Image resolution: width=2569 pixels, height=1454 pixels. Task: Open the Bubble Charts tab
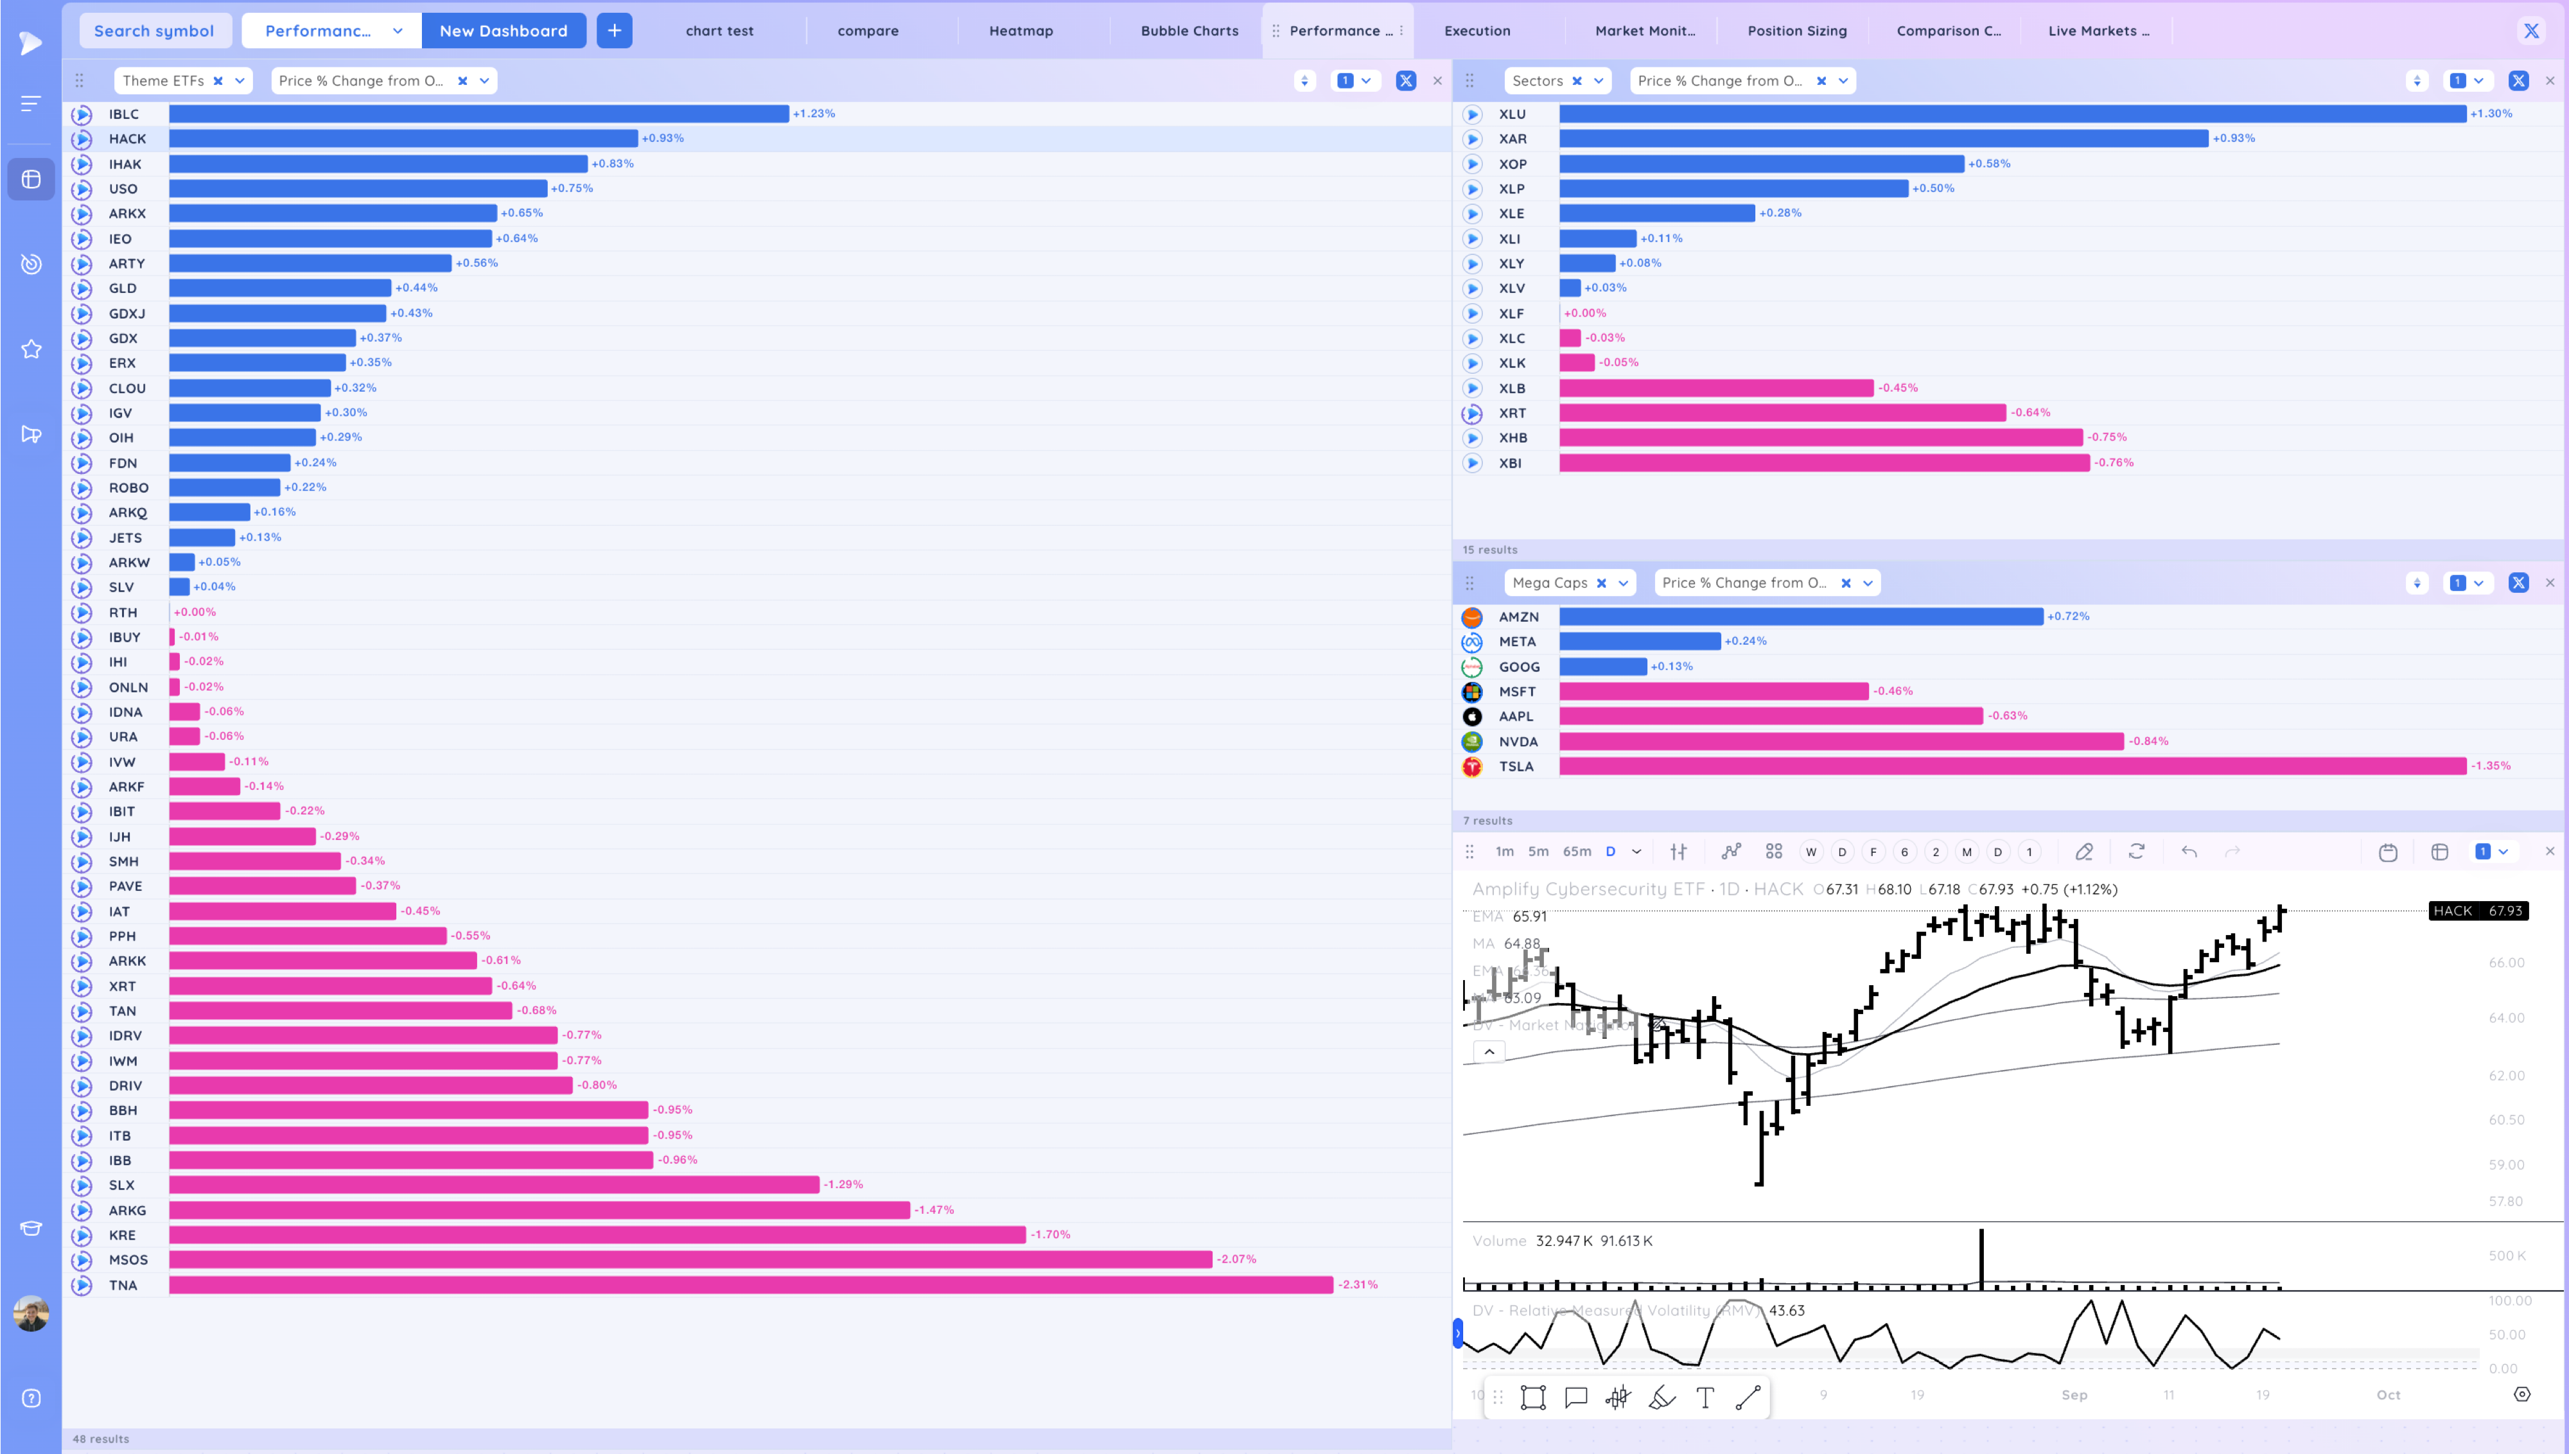[x=1189, y=31]
